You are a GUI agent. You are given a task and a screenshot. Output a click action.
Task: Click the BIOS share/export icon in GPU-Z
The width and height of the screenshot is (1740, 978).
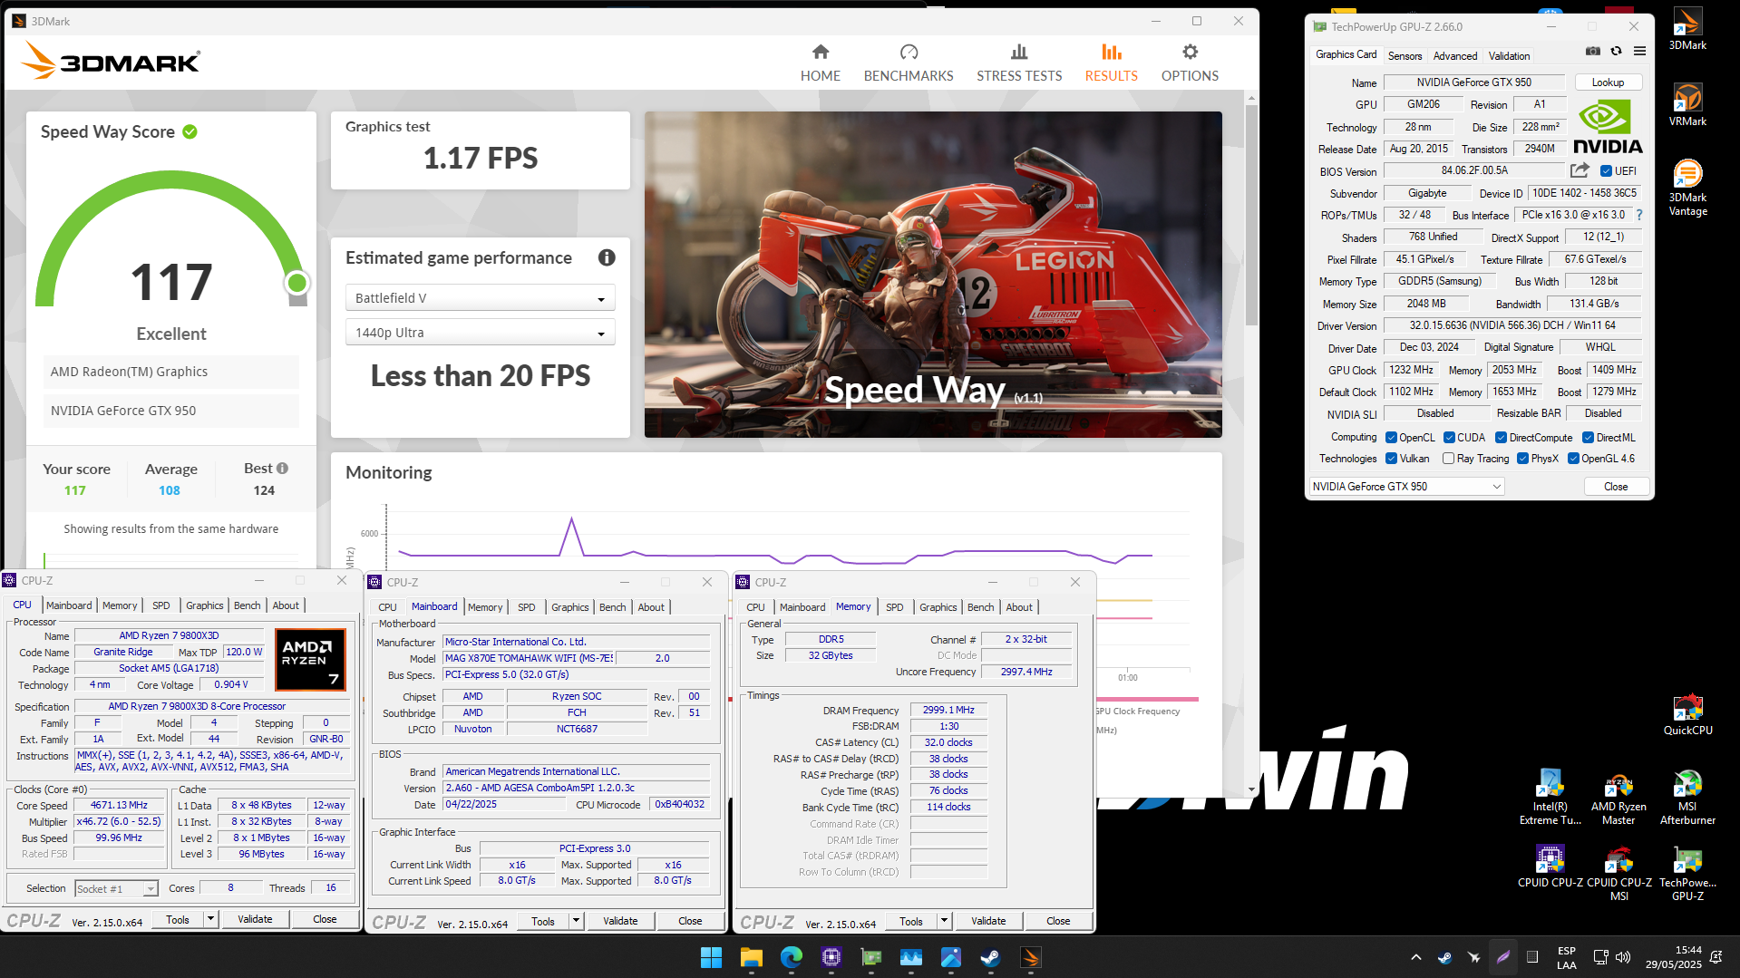click(x=1580, y=170)
